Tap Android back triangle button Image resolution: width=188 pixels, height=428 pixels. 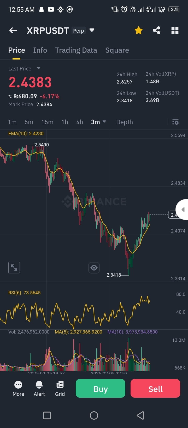point(140,415)
